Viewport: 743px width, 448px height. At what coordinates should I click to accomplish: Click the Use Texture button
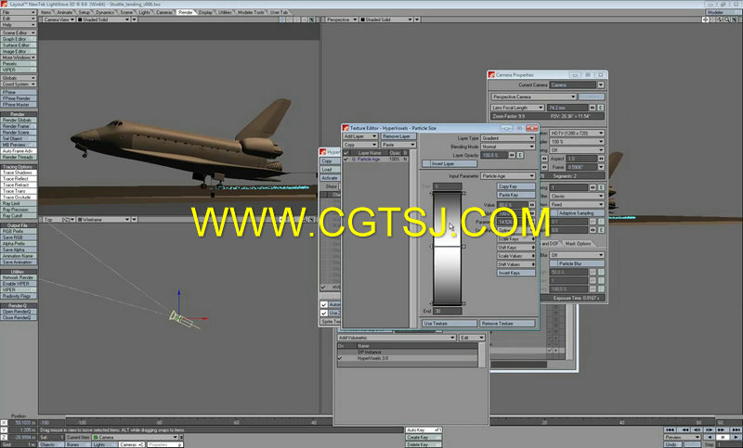450,324
